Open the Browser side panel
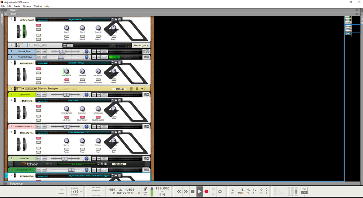 click(2, 19)
